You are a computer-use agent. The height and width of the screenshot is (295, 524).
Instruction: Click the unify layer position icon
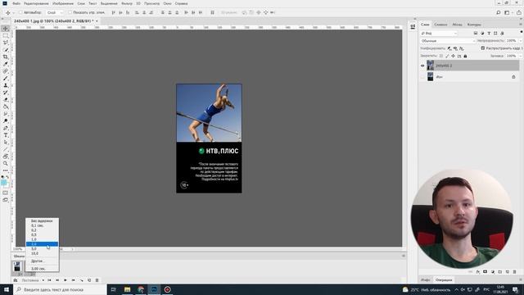tap(449, 48)
